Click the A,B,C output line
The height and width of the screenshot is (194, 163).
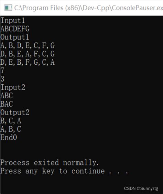(x=11, y=129)
